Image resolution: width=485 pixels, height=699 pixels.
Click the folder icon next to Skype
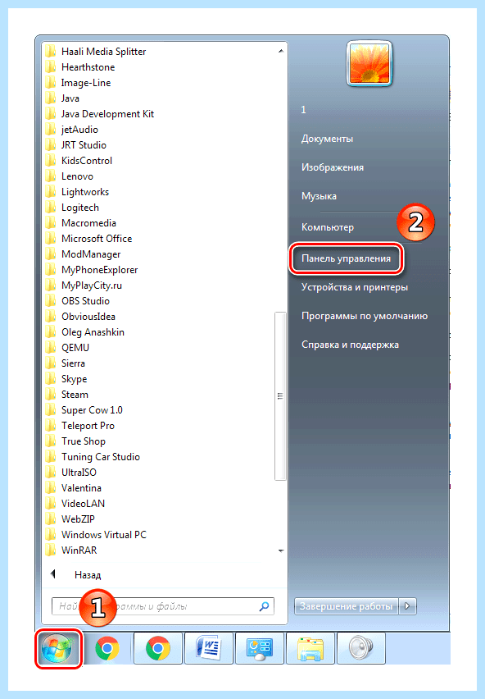(x=50, y=379)
